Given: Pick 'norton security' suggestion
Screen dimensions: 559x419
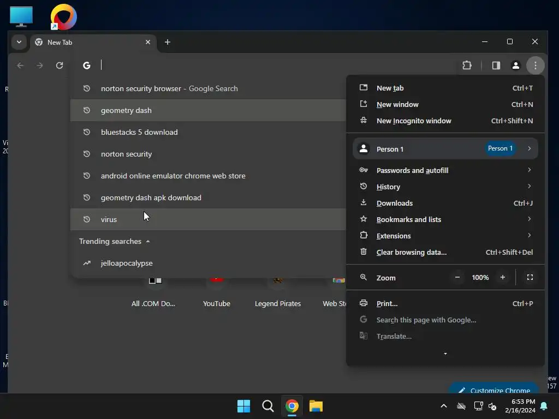Looking at the screenshot, I should (x=208, y=154).
